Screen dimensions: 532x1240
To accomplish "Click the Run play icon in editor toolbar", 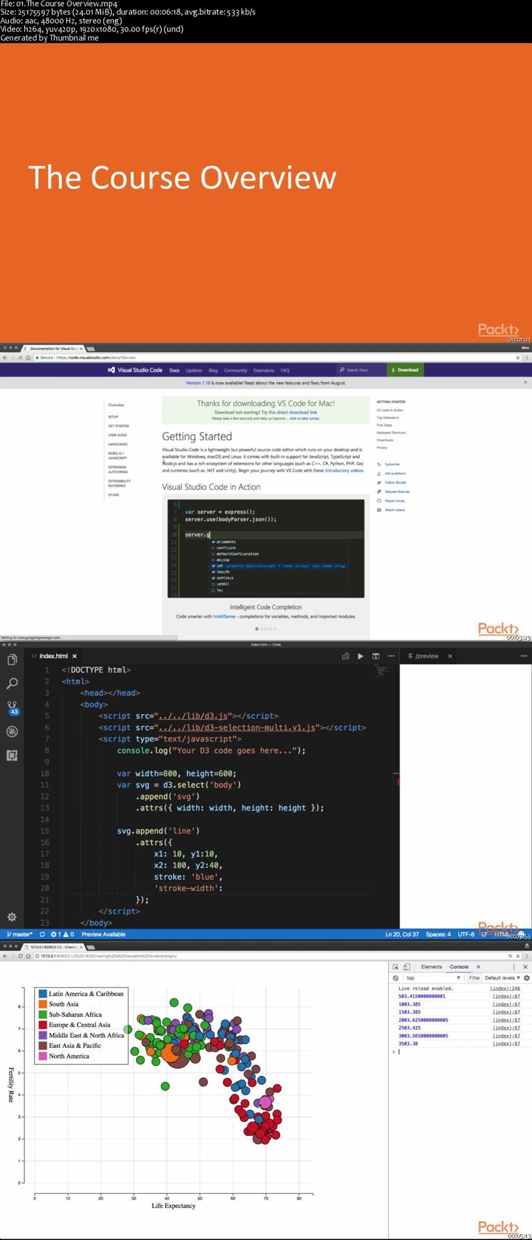I will [361, 656].
